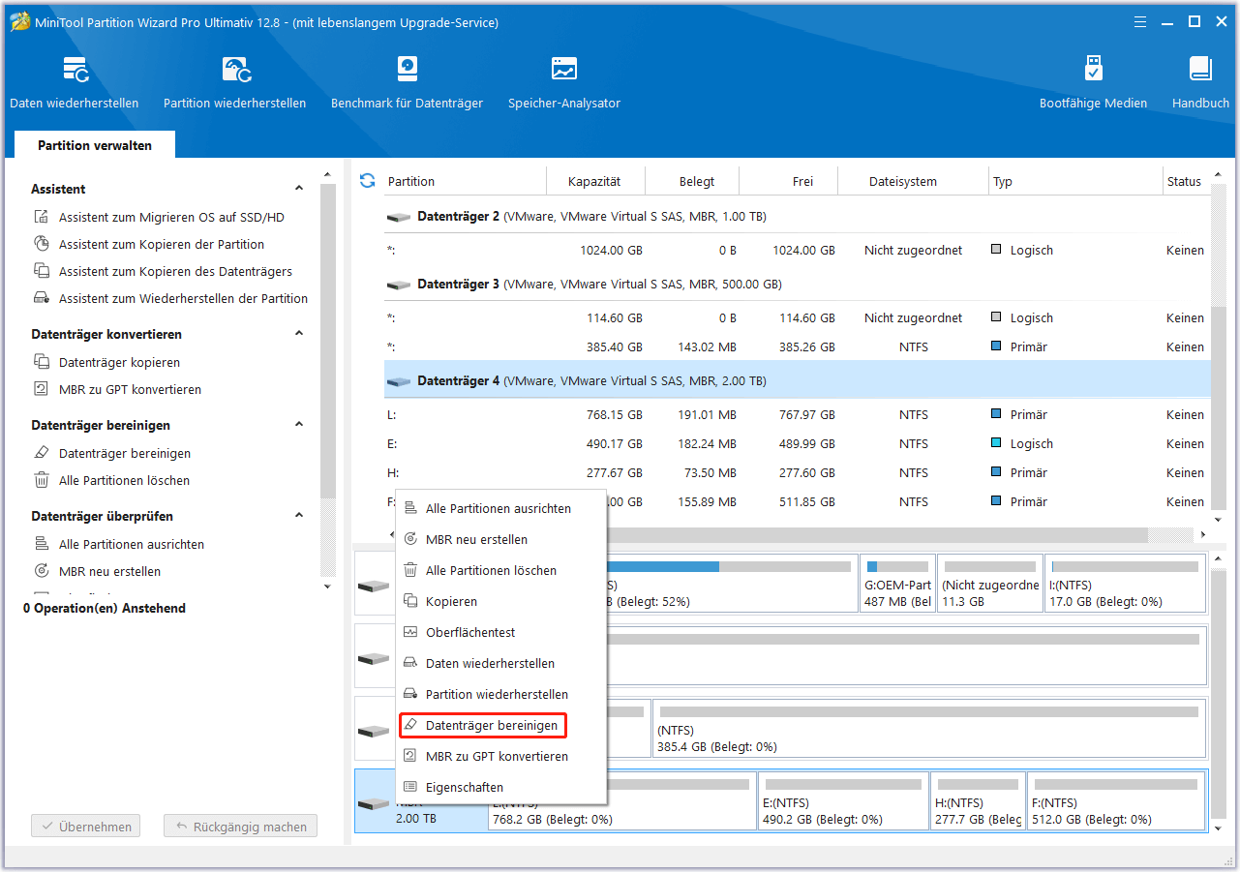
Task: Open Bootfähige Medien builder
Action: 1093,82
